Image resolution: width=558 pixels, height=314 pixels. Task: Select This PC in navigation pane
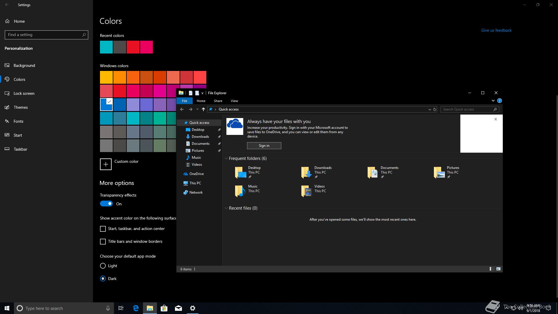192,183
